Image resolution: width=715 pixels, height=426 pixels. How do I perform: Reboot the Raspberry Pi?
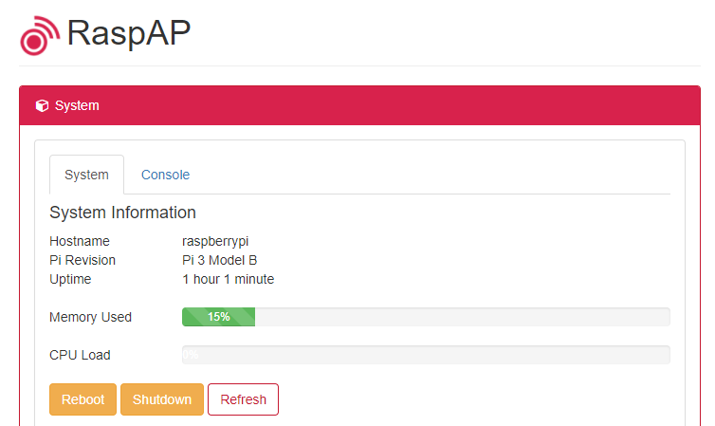click(83, 399)
